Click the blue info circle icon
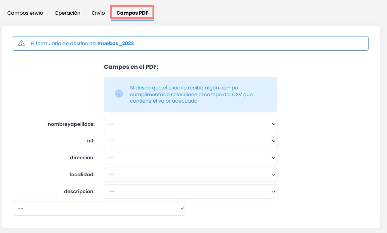The width and height of the screenshot is (387, 233). pos(119,94)
